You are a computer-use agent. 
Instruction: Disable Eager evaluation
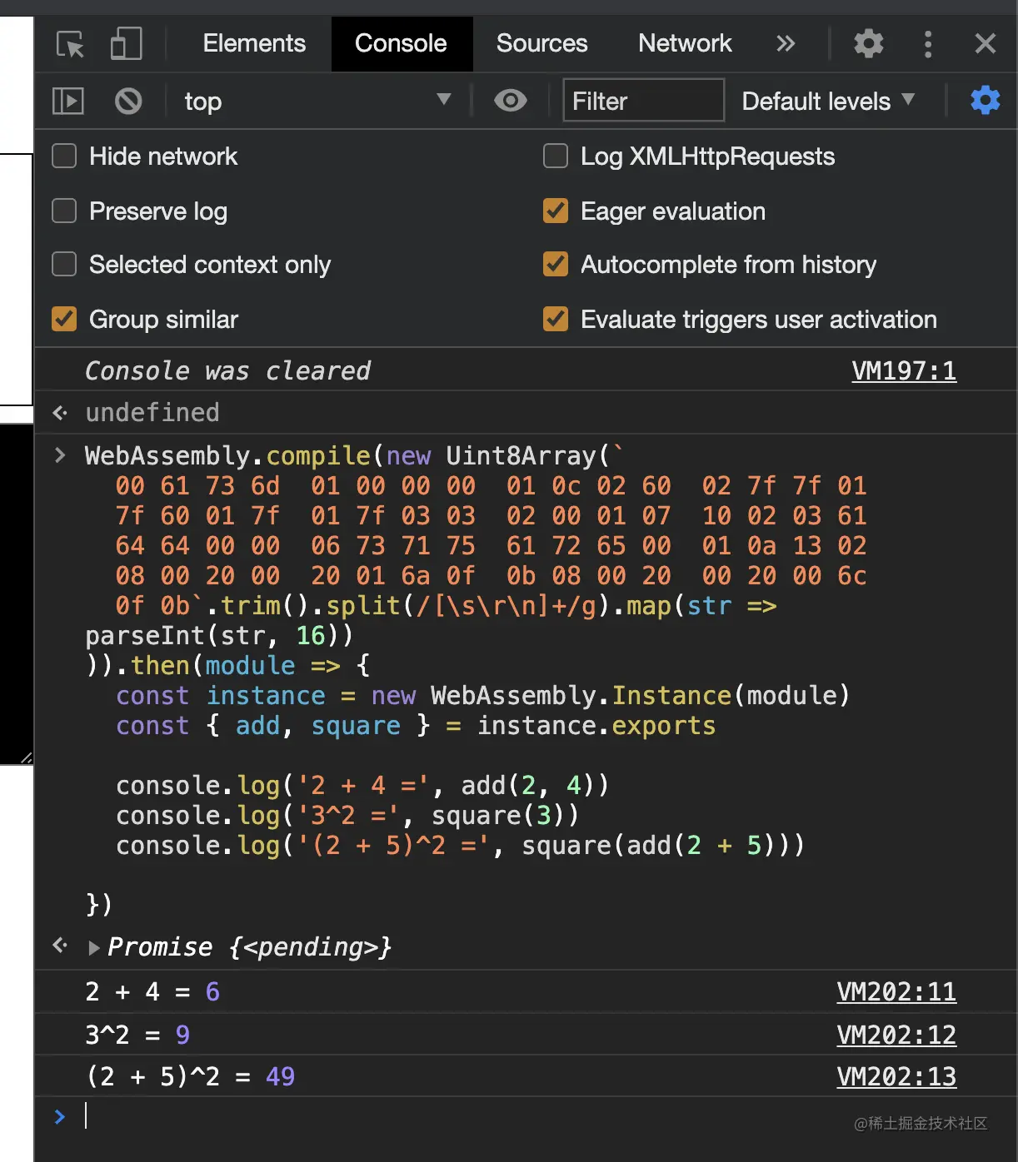555,211
